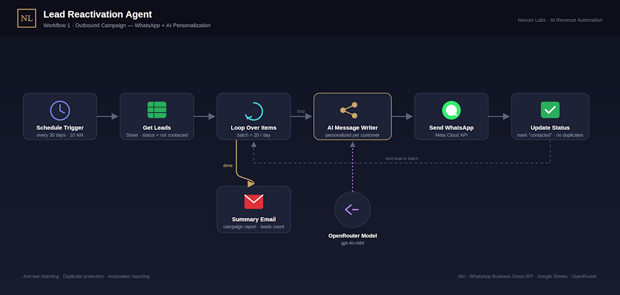This screenshot has height=295, width=620.
Task: Select the AI Message Writer node title
Action: pyautogui.click(x=352, y=127)
